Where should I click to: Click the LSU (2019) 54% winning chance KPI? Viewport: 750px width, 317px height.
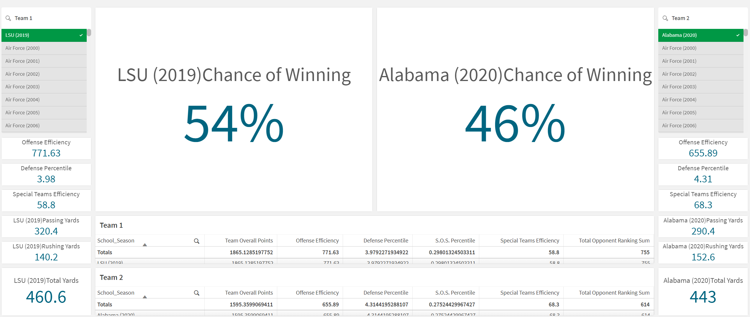tap(234, 123)
